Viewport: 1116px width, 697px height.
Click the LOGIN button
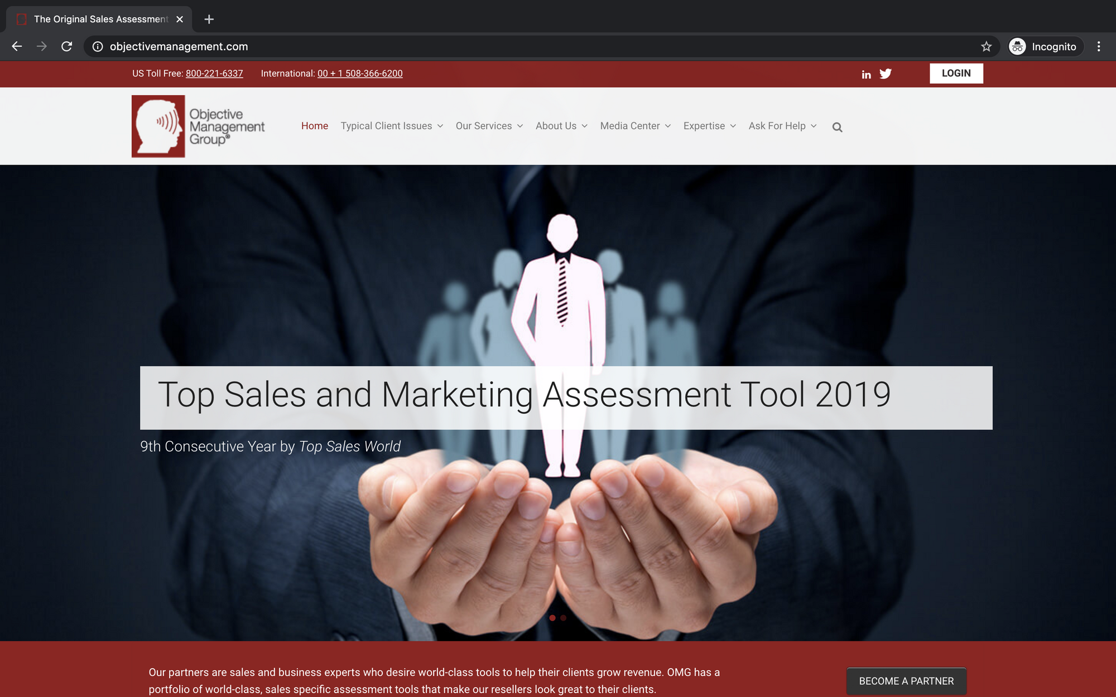(x=956, y=73)
